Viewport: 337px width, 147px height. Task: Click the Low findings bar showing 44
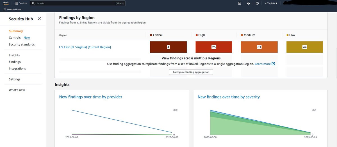(305, 47)
